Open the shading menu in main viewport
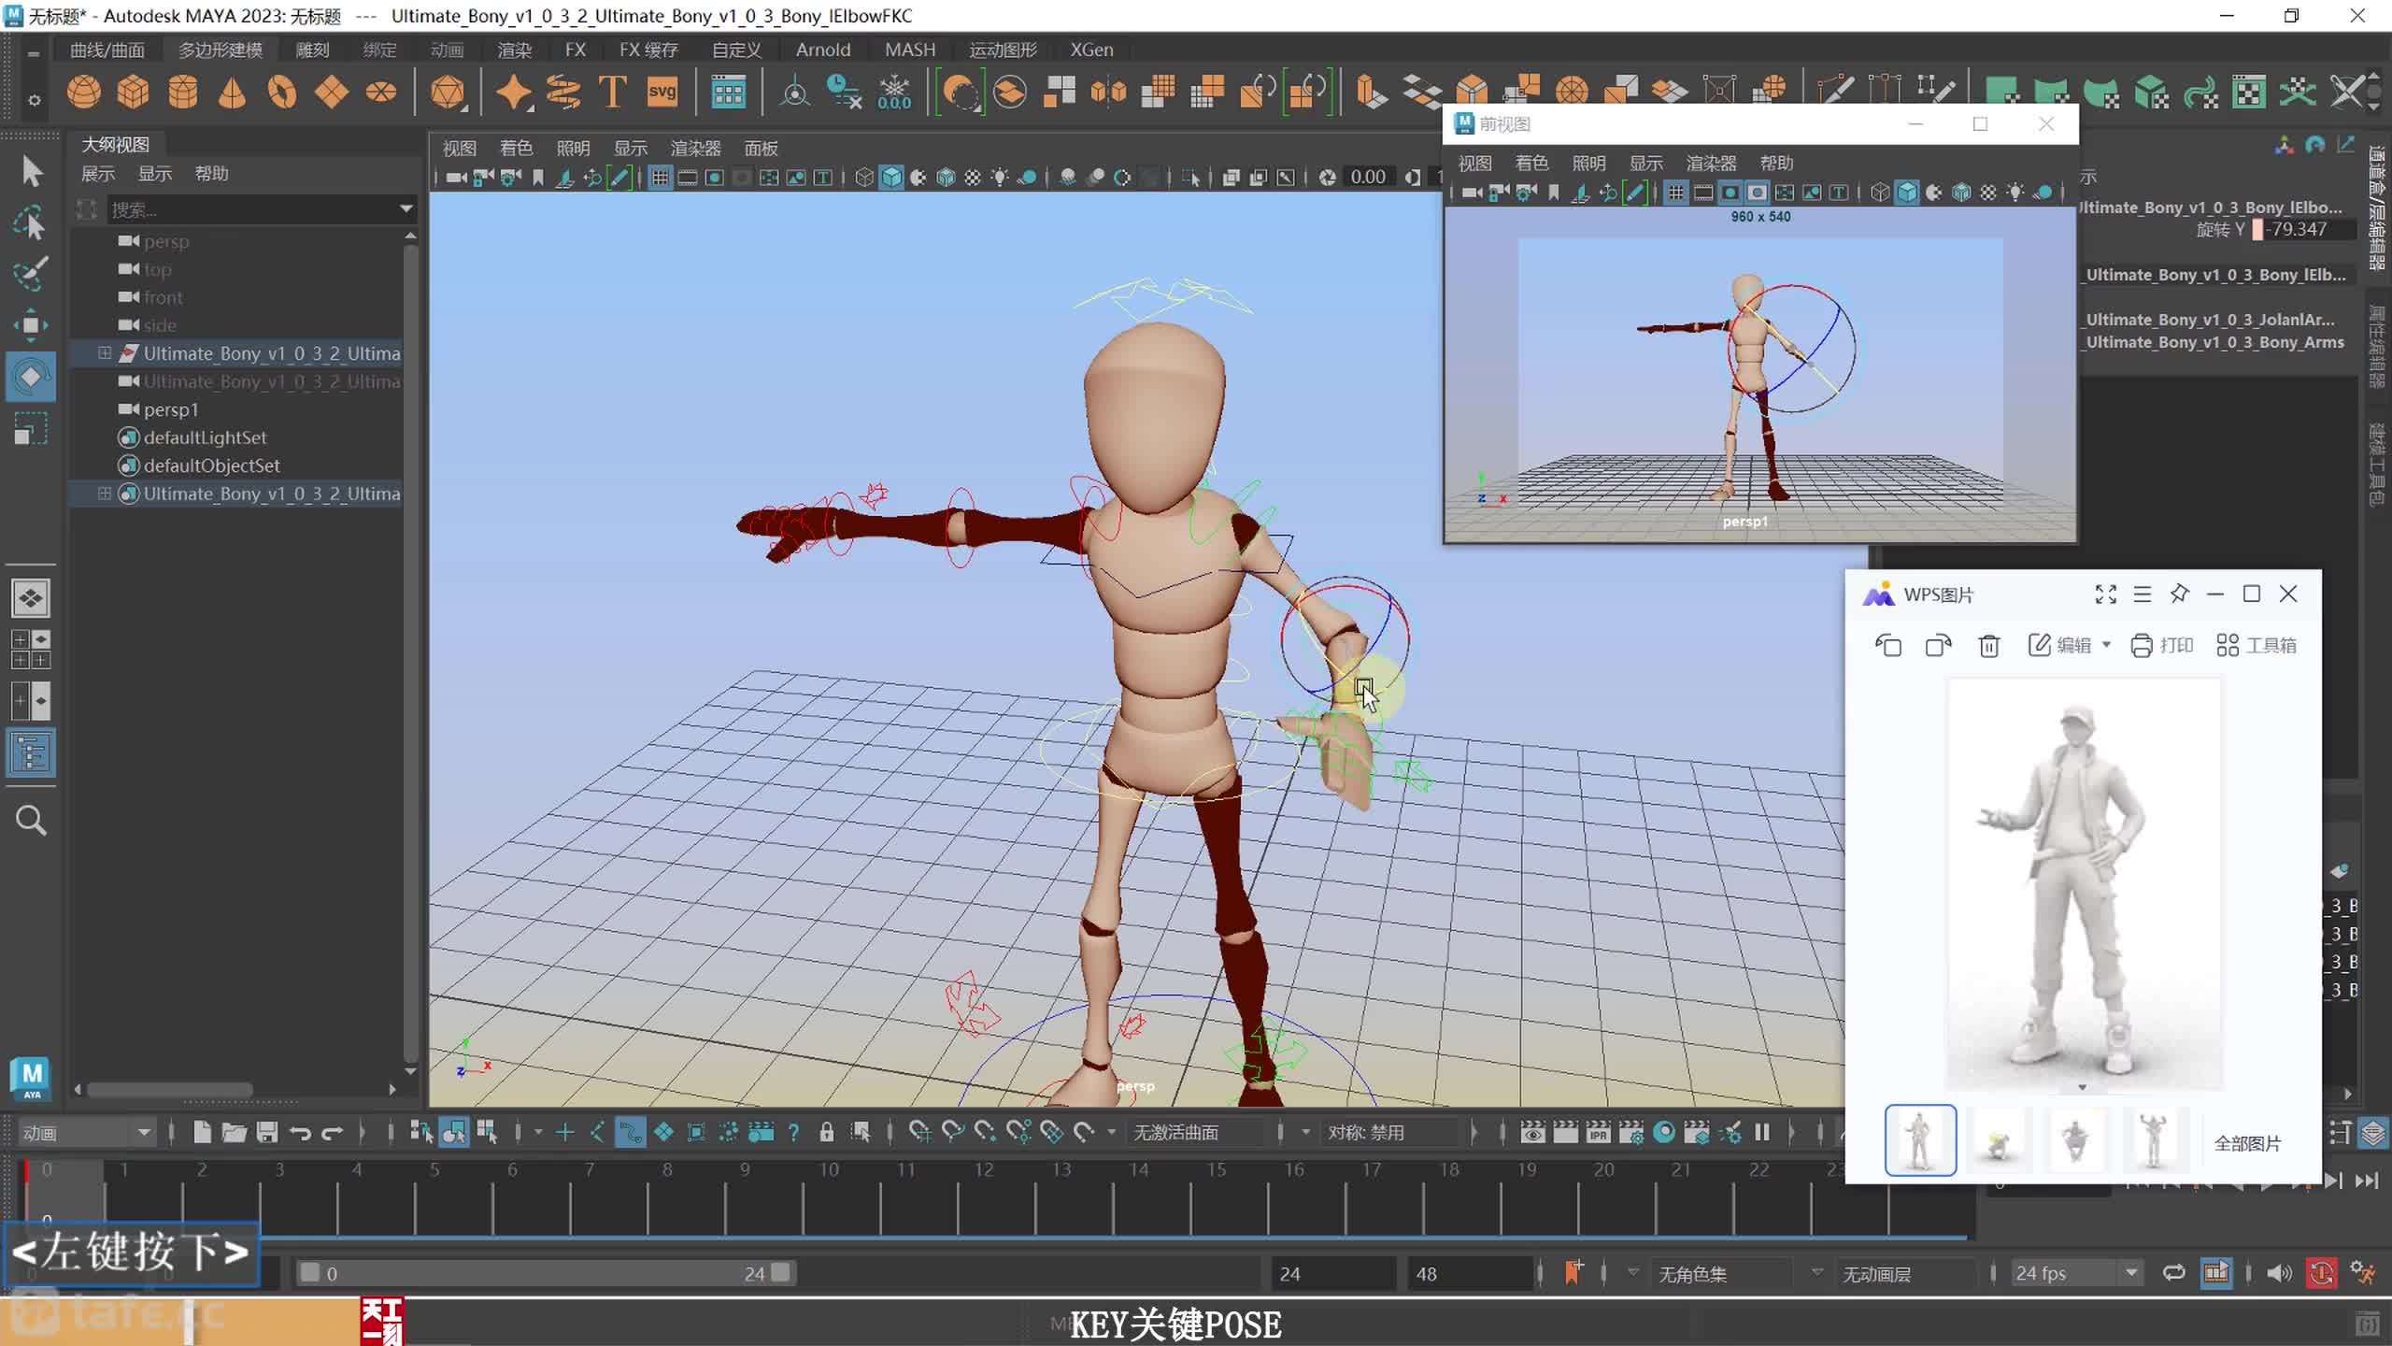This screenshot has width=2392, height=1346. coord(516,148)
